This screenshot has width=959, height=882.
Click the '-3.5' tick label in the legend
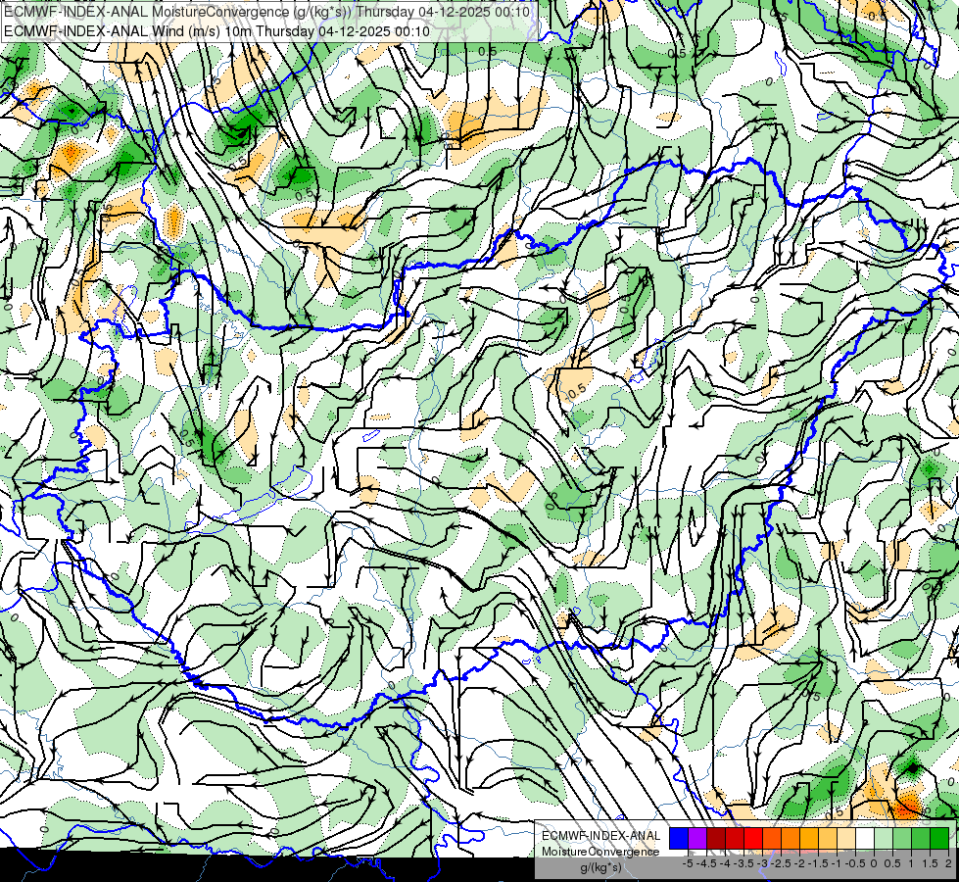click(743, 863)
